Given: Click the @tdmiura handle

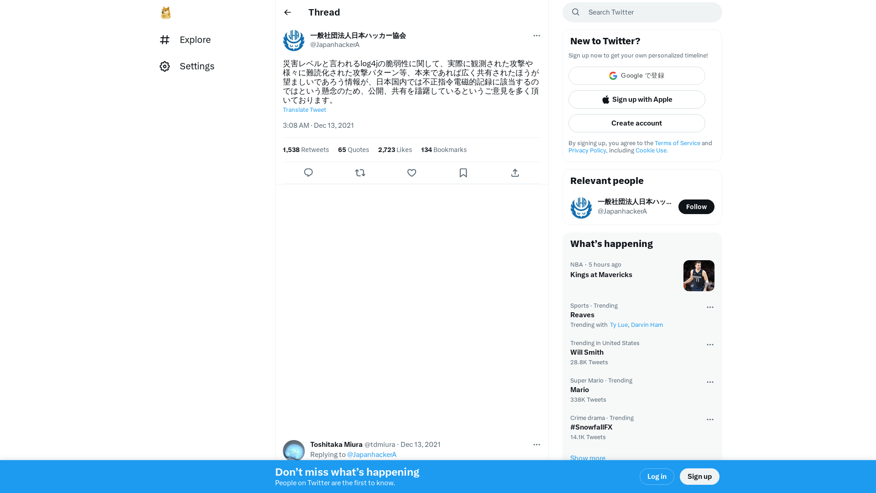Looking at the screenshot, I should tap(380, 445).
